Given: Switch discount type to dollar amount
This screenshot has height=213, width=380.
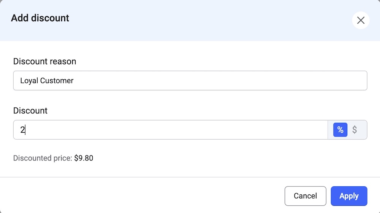Looking at the screenshot, I should coord(355,130).
